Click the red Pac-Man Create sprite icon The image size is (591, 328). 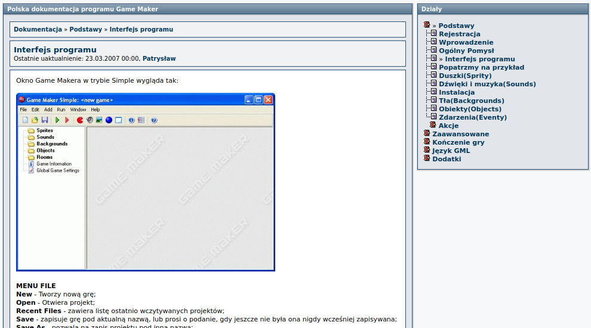pyautogui.click(x=80, y=120)
